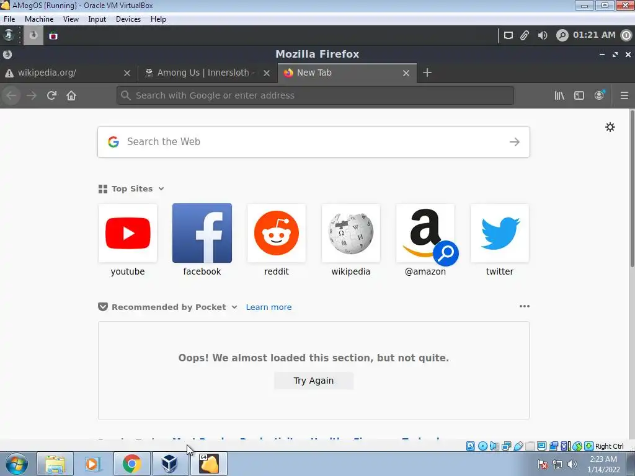Open the VirtualBox Help menu
The width and height of the screenshot is (635, 476).
[158, 19]
